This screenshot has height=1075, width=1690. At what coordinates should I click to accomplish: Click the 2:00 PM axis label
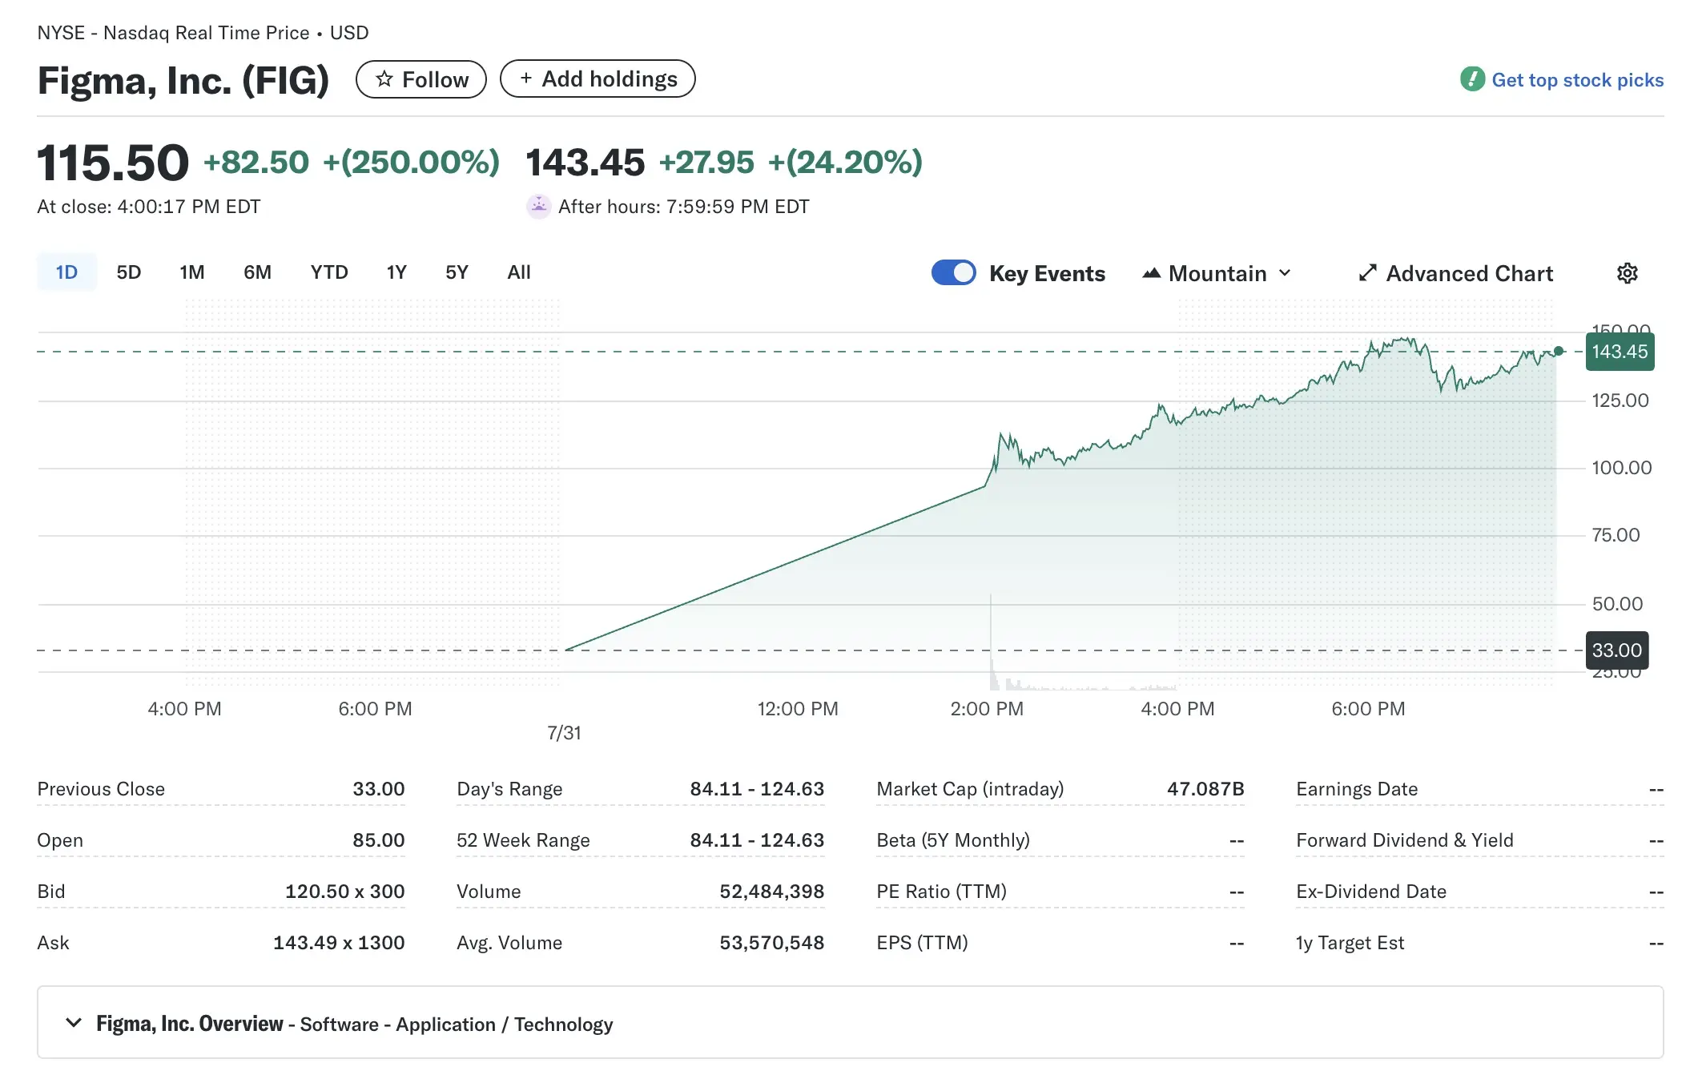[x=987, y=708]
